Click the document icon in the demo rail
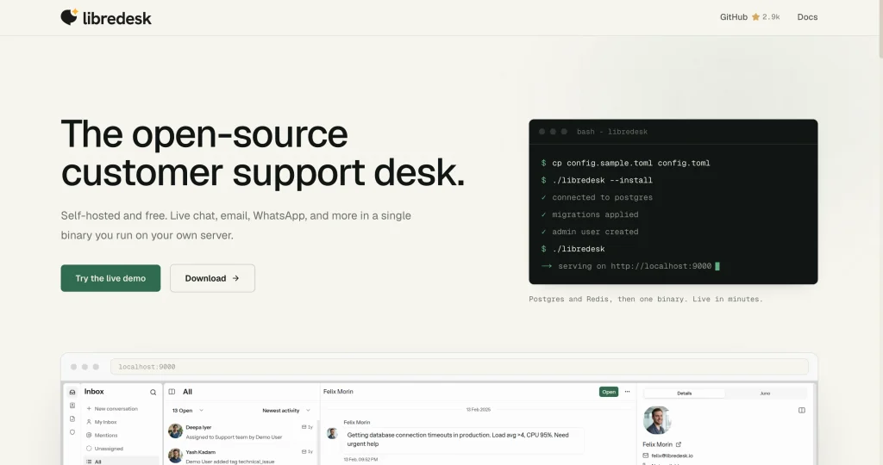883x465 pixels. [72, 418]
